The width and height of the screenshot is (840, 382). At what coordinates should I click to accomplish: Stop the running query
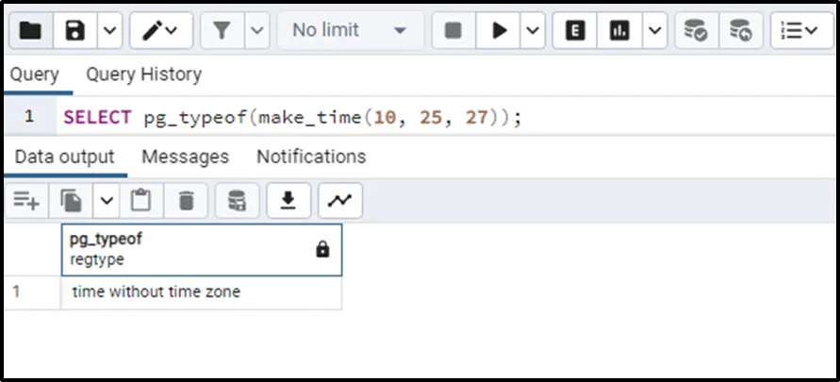point(453,31)
